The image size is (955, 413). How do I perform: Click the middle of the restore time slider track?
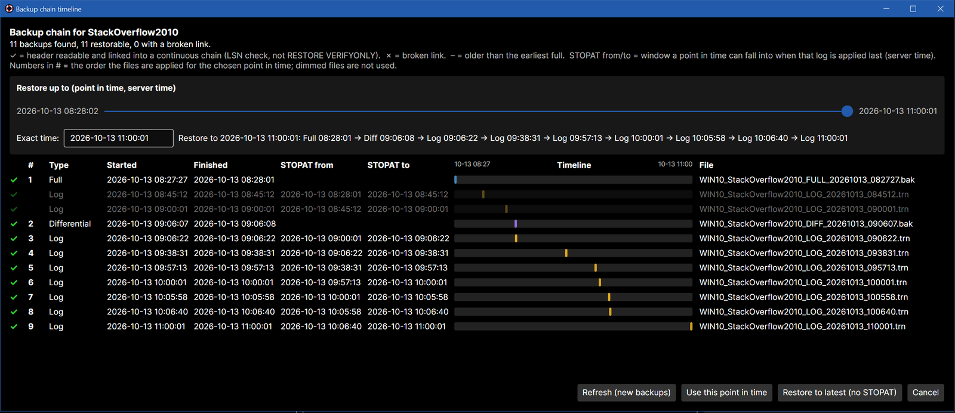pyautogui.click(x=476, y=111)
